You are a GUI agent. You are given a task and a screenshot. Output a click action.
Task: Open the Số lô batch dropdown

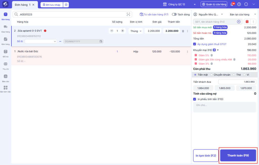[x=41, y=41]
